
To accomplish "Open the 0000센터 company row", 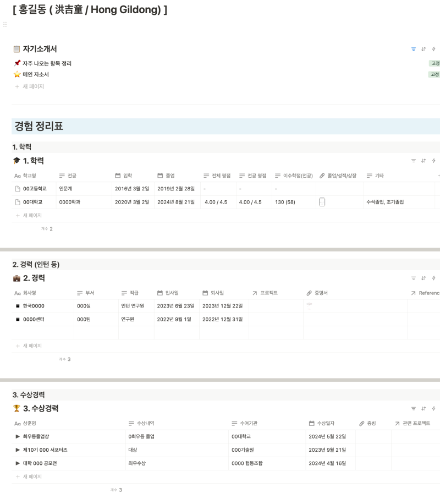I will click(x=34, y=320).
